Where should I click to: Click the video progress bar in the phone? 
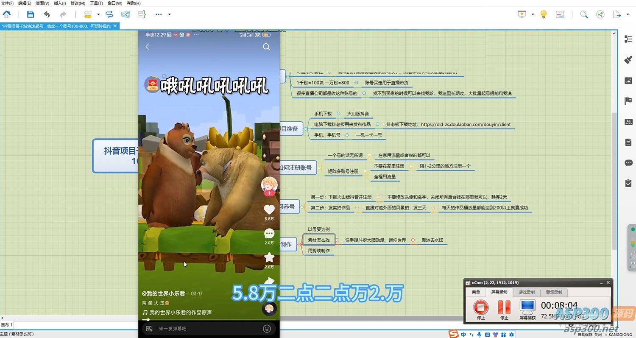209,319
